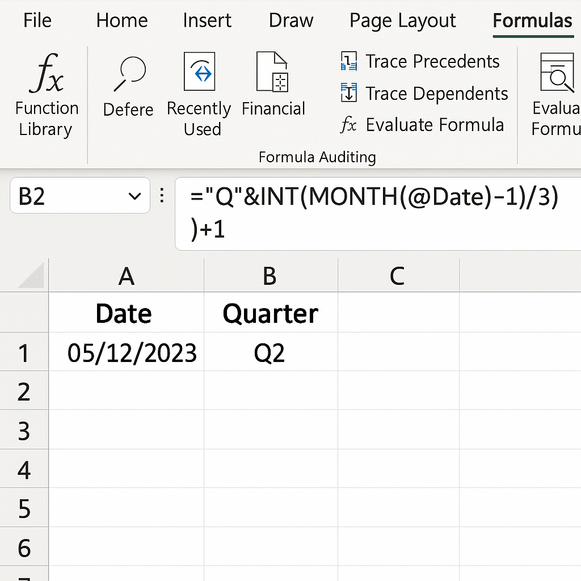This screenshot has height=581, width=581.
Task: Open Recently Used functions icon
Action: point(199,72)
